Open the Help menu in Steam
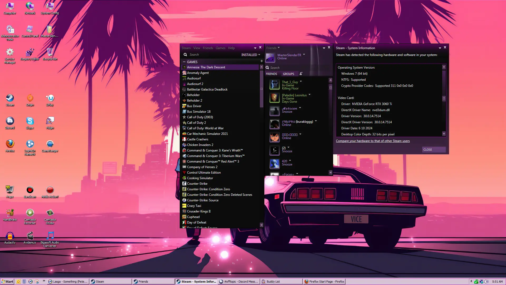 (231, 48)
